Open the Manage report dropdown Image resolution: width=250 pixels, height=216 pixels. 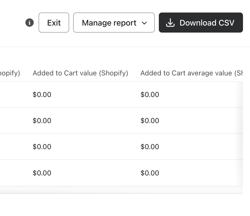pyautogui.click(x=114, y=23)
